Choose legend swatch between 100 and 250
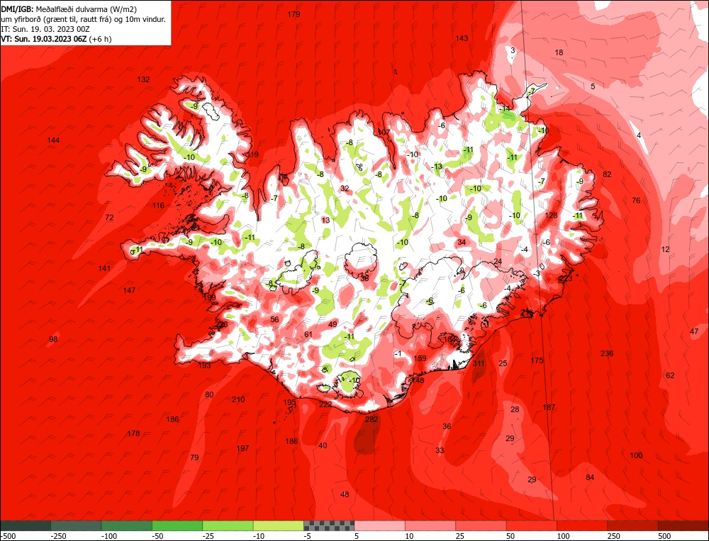This screenshot has height=541, width=709. tap(582, 525)
